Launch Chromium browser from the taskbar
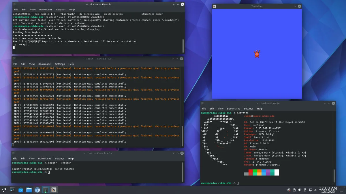The width and height of the screenshot is (346, 194). pos(37,190)
